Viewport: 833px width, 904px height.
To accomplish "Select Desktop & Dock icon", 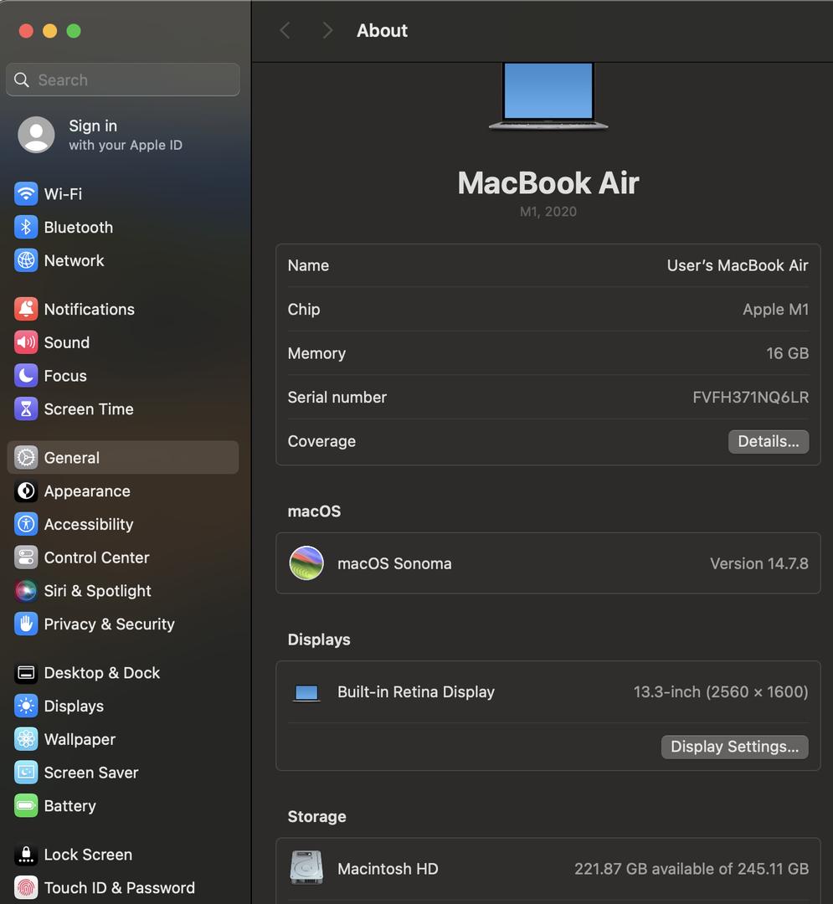I will [26, 673].
